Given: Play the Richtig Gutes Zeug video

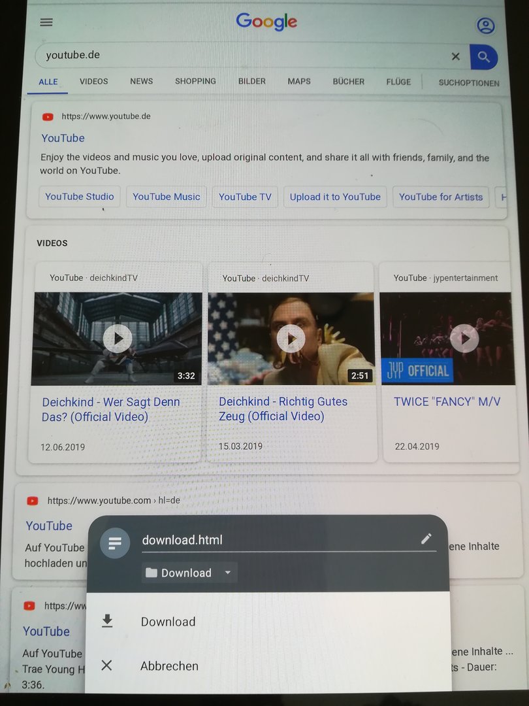Looking at the screenshot, I should click(x=291, y=339).
